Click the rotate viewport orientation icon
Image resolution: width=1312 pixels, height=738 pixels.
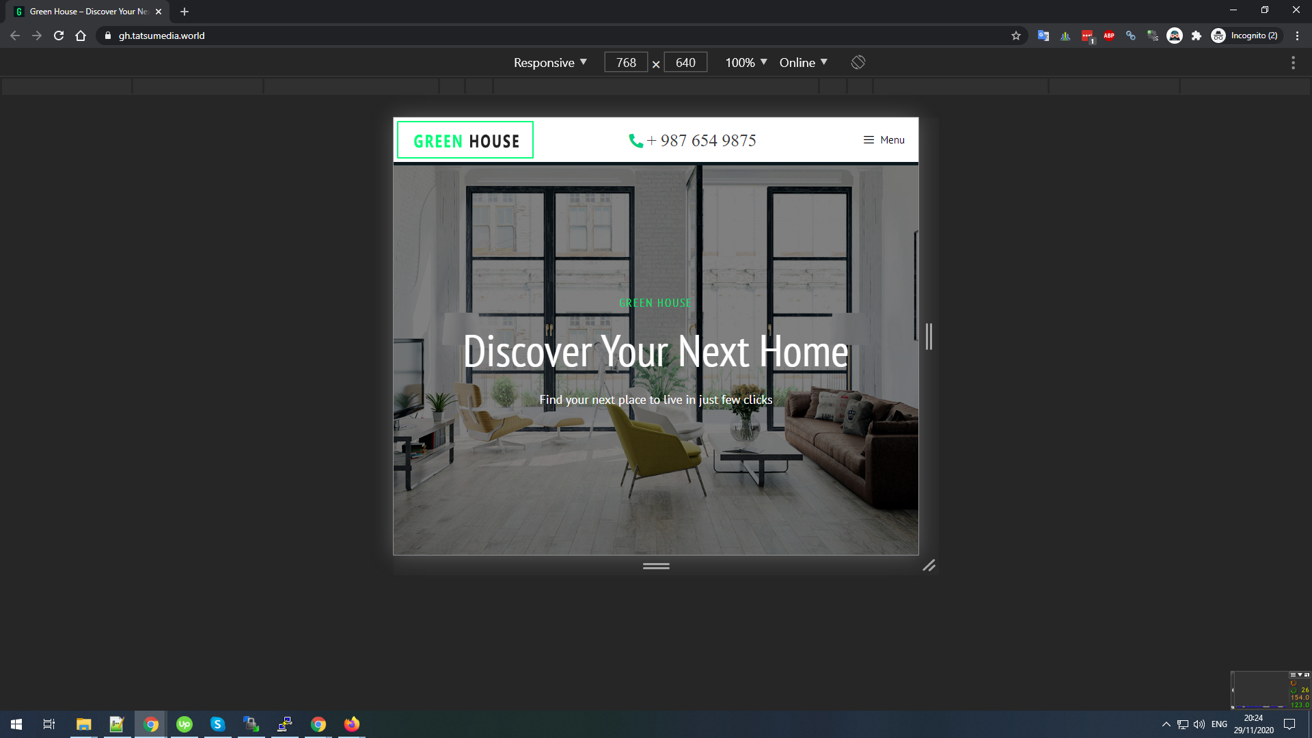click(x=857, y=62)
